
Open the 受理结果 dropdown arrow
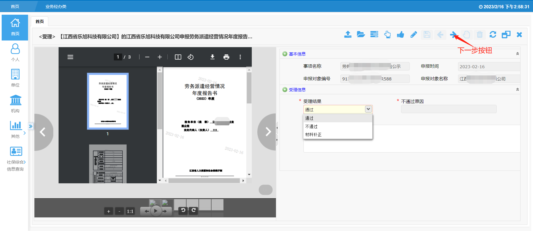(368, 109)
